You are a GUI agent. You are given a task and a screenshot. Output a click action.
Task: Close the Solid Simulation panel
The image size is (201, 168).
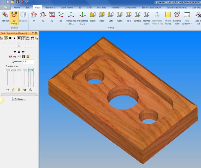click(36, 33)
